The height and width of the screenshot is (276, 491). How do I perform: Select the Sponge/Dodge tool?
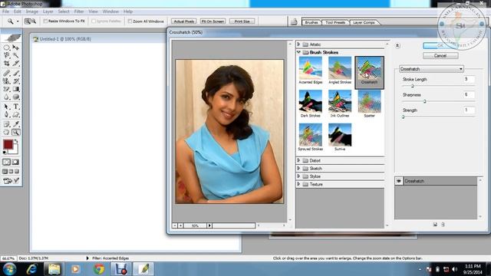[15, 97]
